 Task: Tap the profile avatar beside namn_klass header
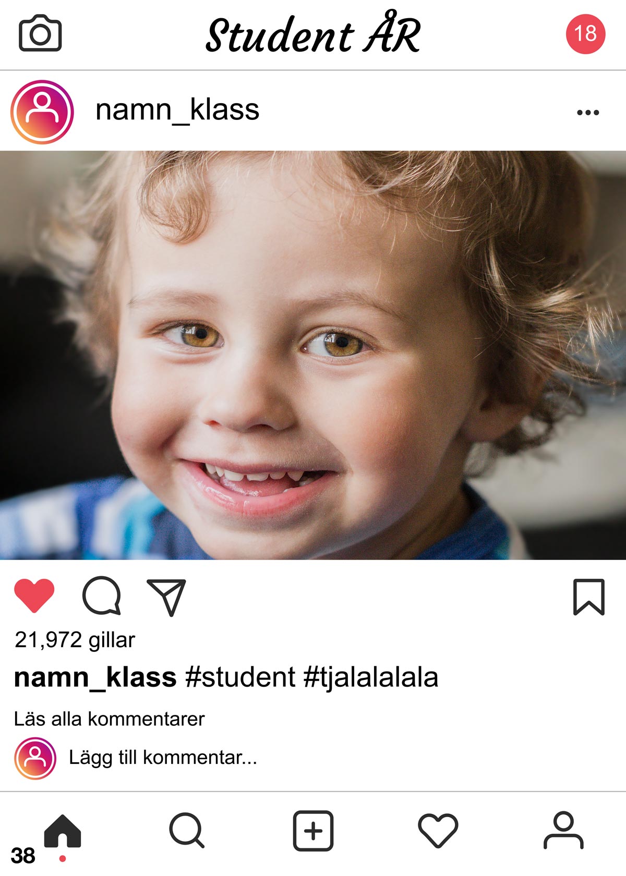click(x=42, y=112)
